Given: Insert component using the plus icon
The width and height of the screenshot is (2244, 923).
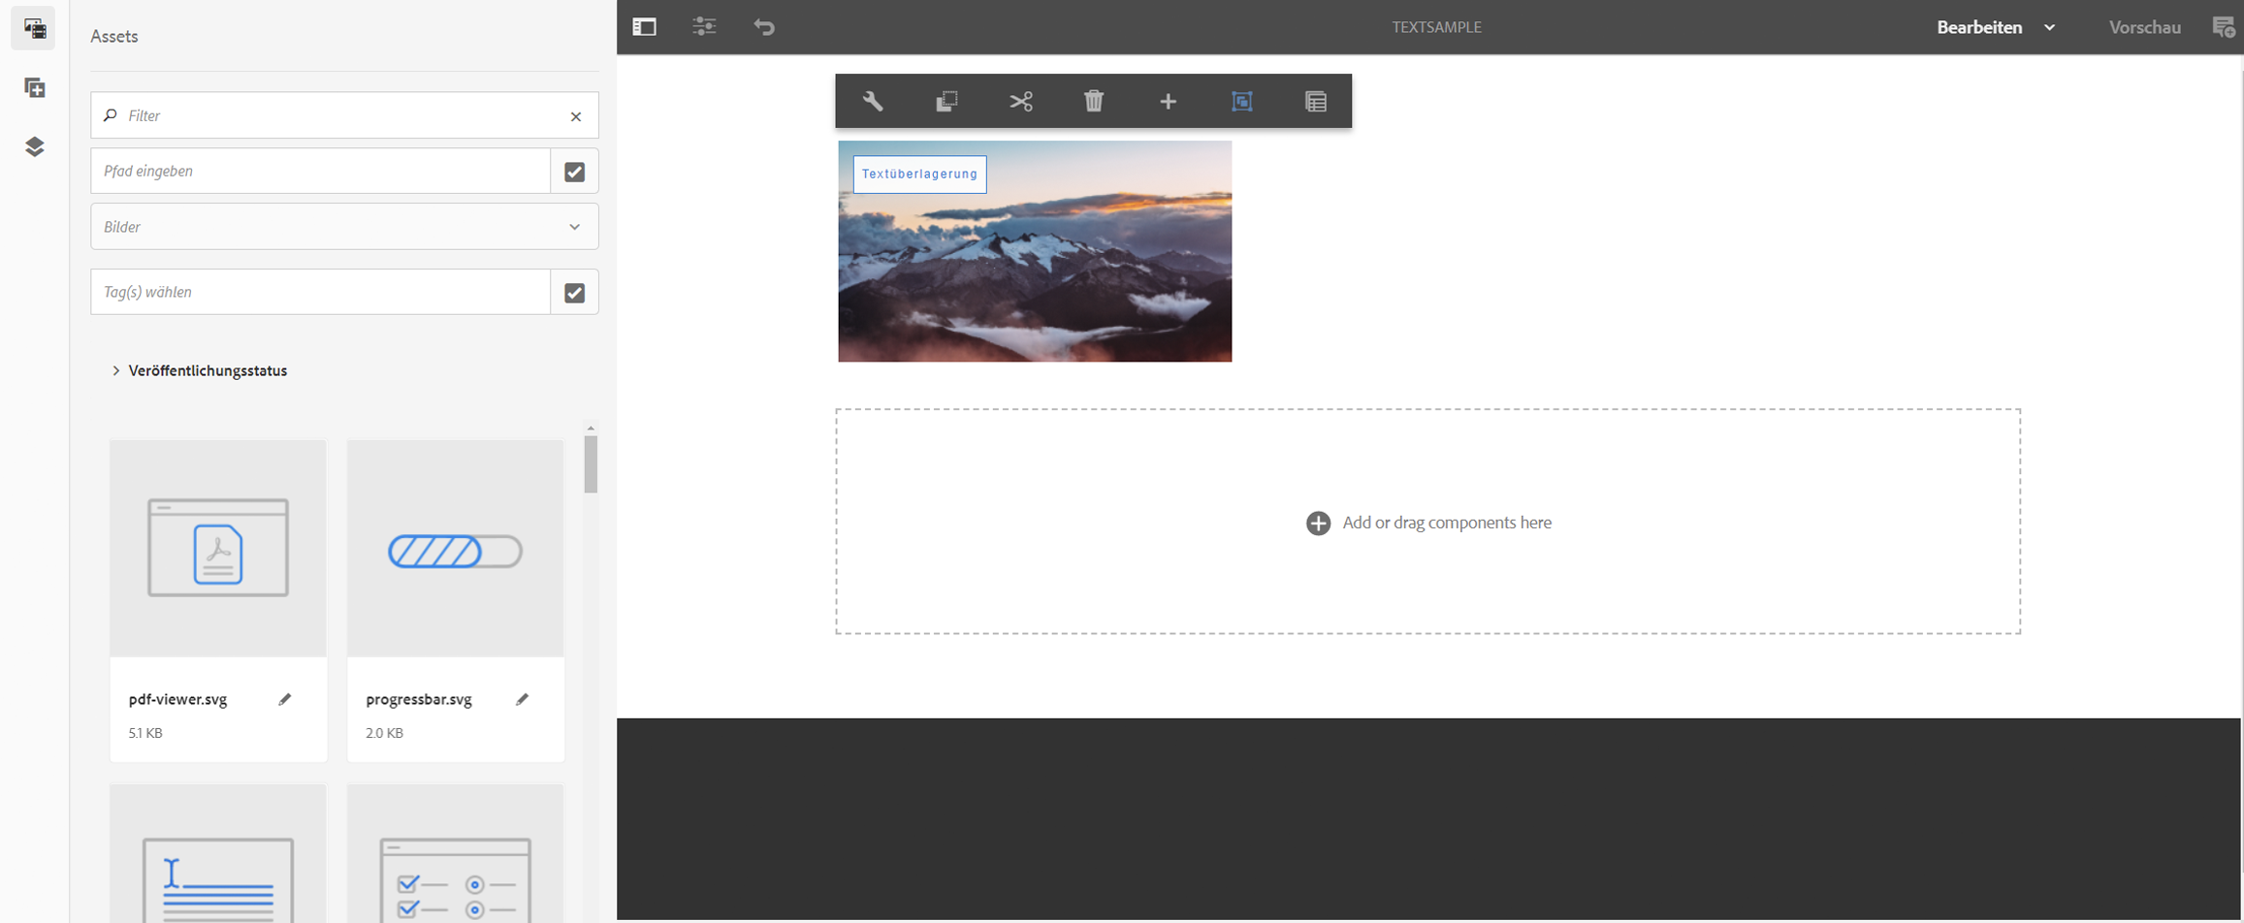Looking at the screenshot, I should [x=1168, y=101].
